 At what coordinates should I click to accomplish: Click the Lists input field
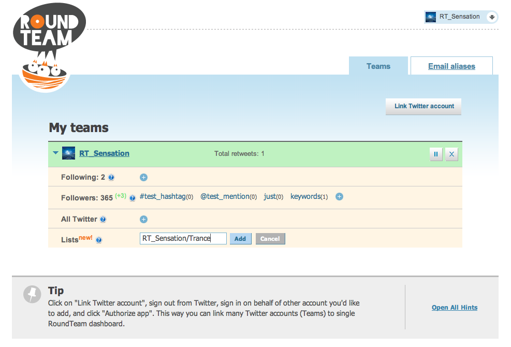tap(183, 238)
